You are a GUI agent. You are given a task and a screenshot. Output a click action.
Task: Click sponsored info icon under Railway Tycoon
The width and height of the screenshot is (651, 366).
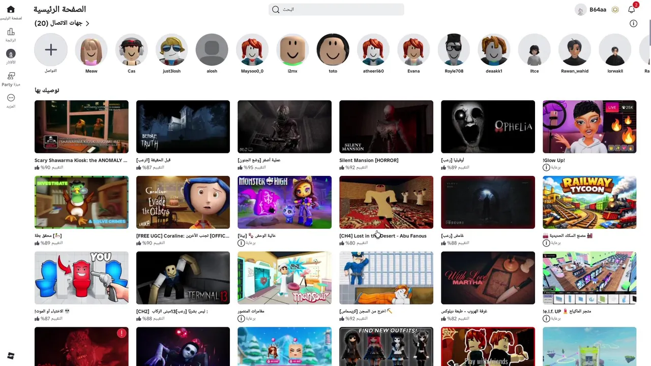coord(546,243)
